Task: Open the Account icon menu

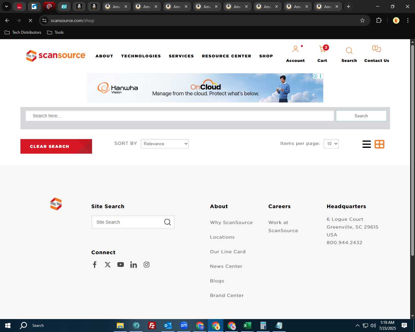Action: tap(295, 49)
